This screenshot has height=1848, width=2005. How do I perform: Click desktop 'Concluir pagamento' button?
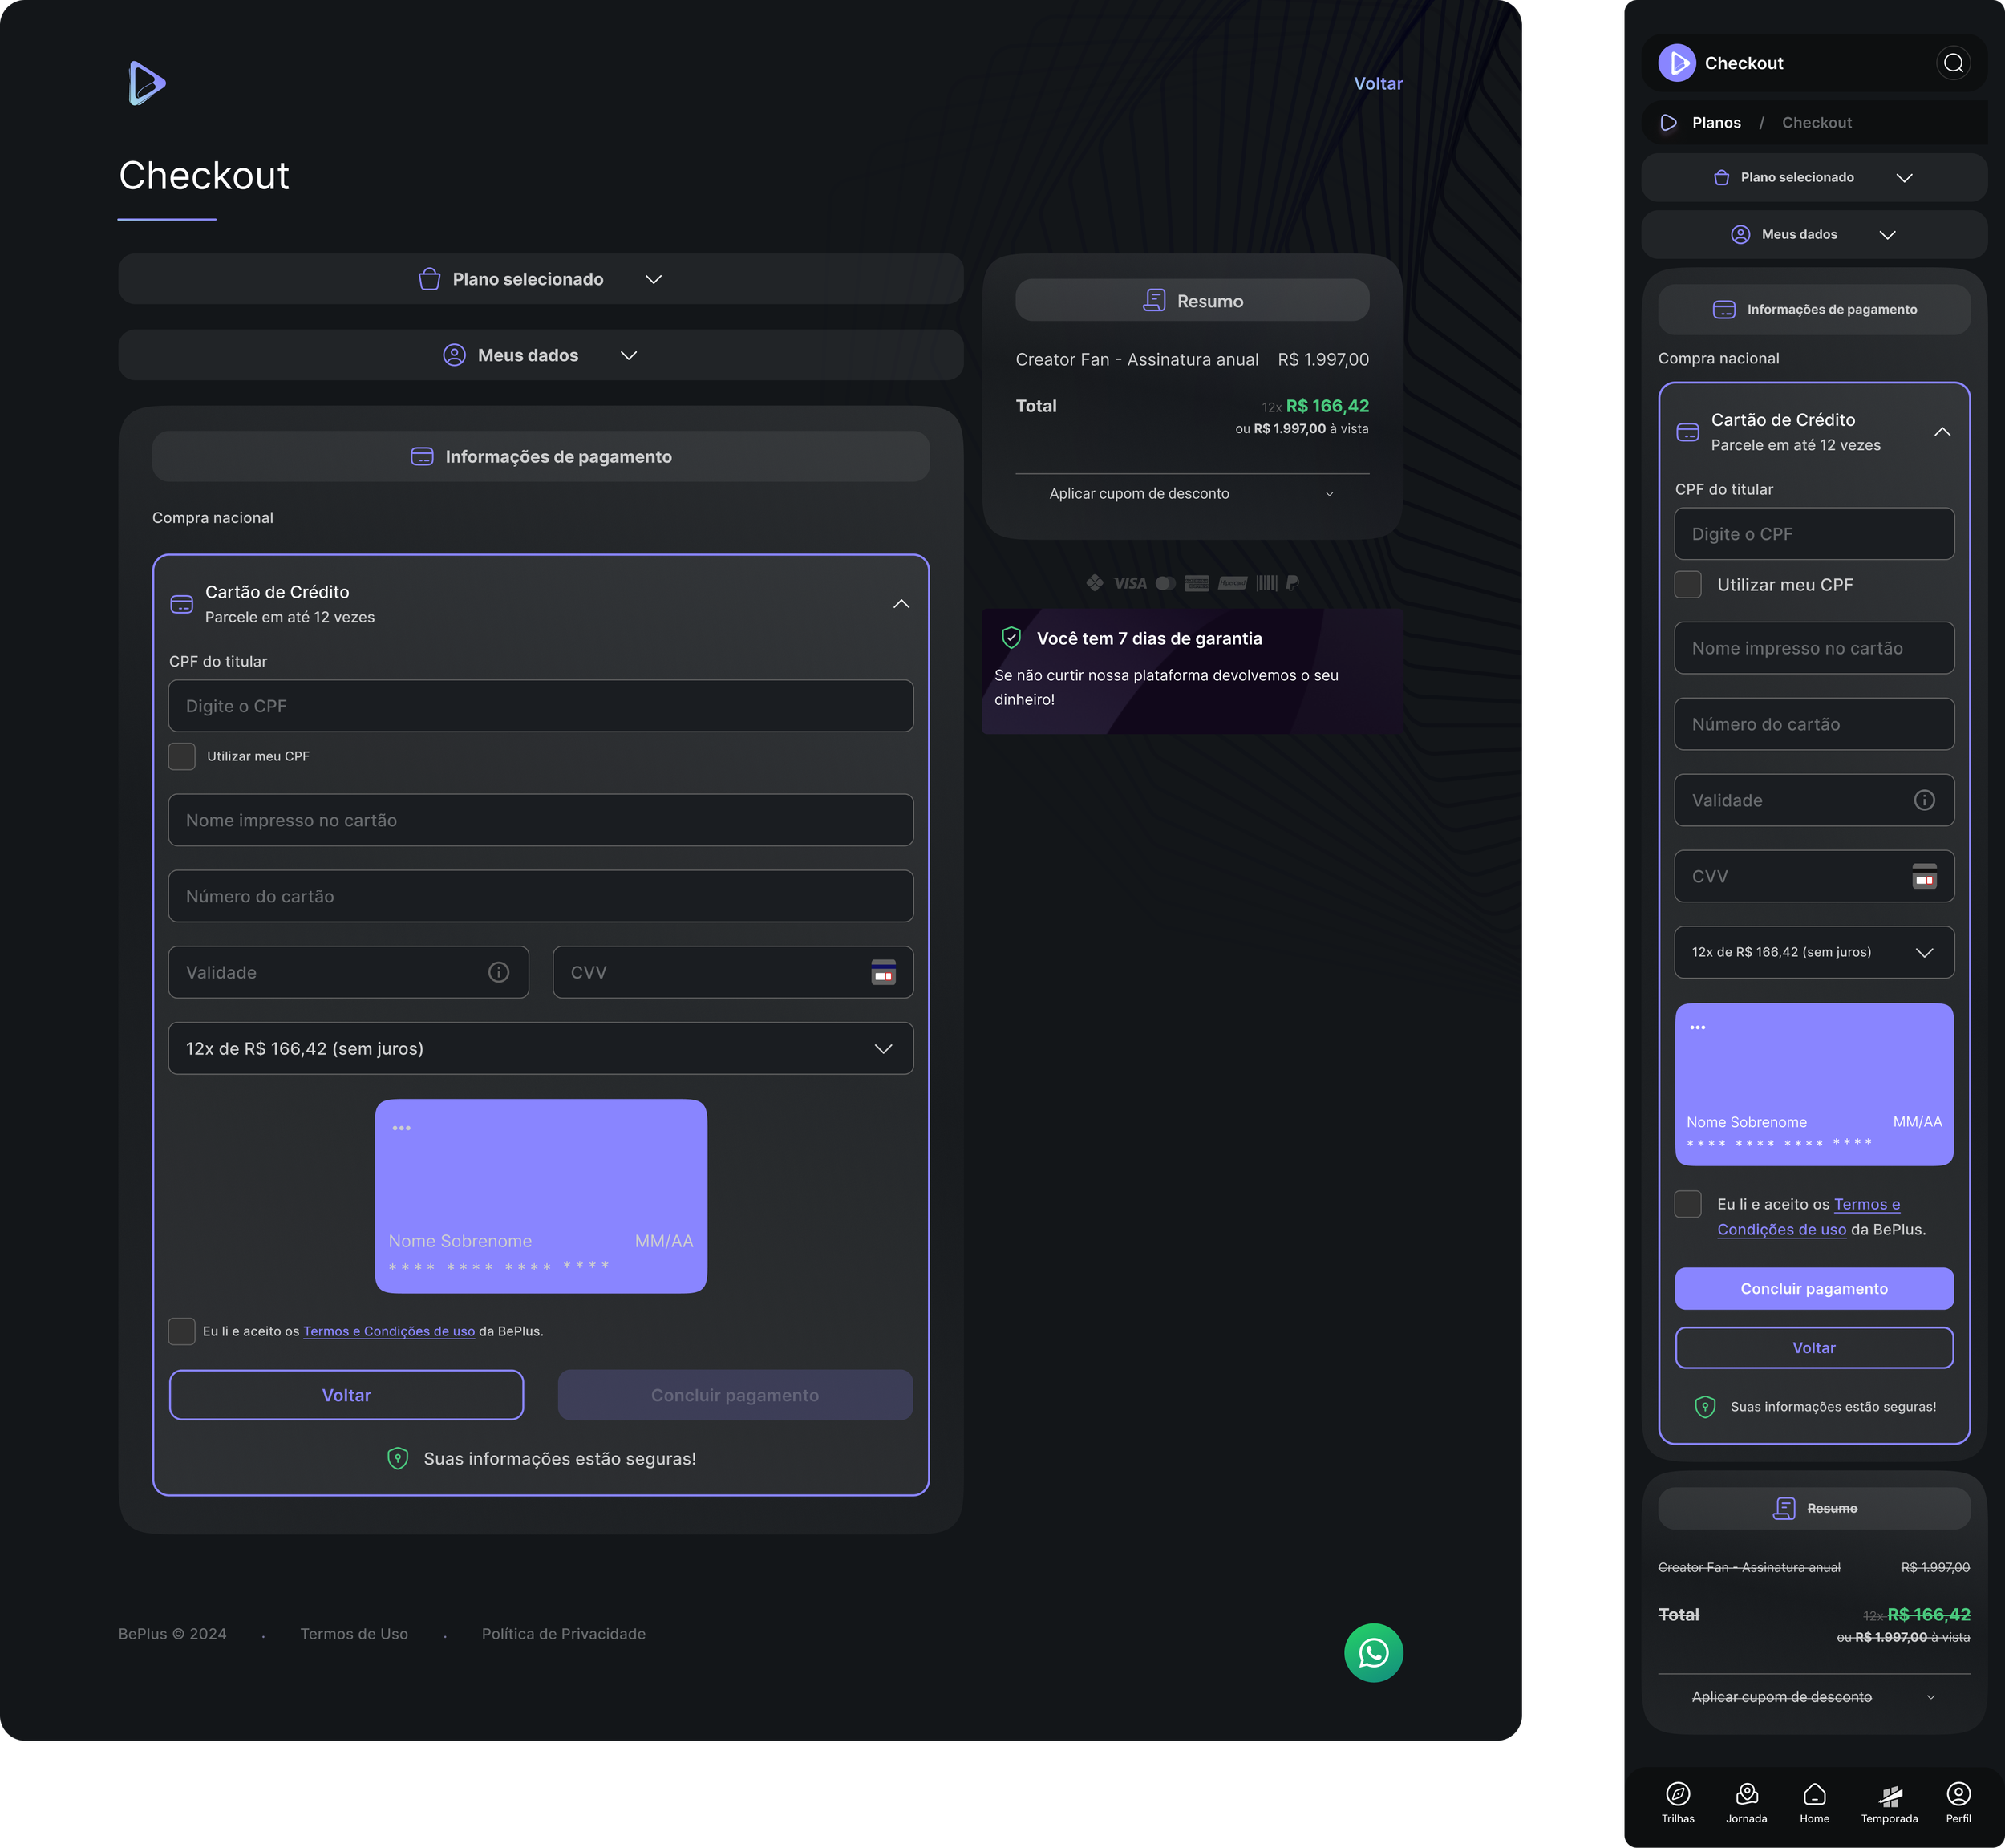pyautogui.click(x=735, y=1394)
